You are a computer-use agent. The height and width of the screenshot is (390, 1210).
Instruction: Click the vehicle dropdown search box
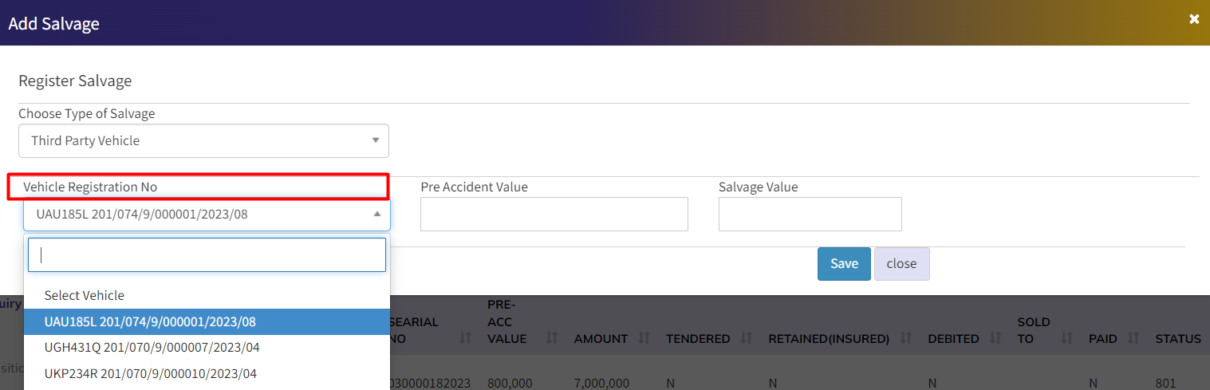pyautogui.click(x=207, y=255)
